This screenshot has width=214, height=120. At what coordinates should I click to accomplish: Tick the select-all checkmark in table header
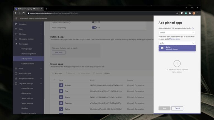(x=54, y=80)
